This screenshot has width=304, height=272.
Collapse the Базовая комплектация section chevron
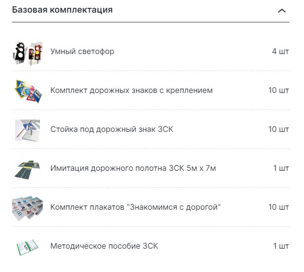pyautogui.click(x=281, y=11)
